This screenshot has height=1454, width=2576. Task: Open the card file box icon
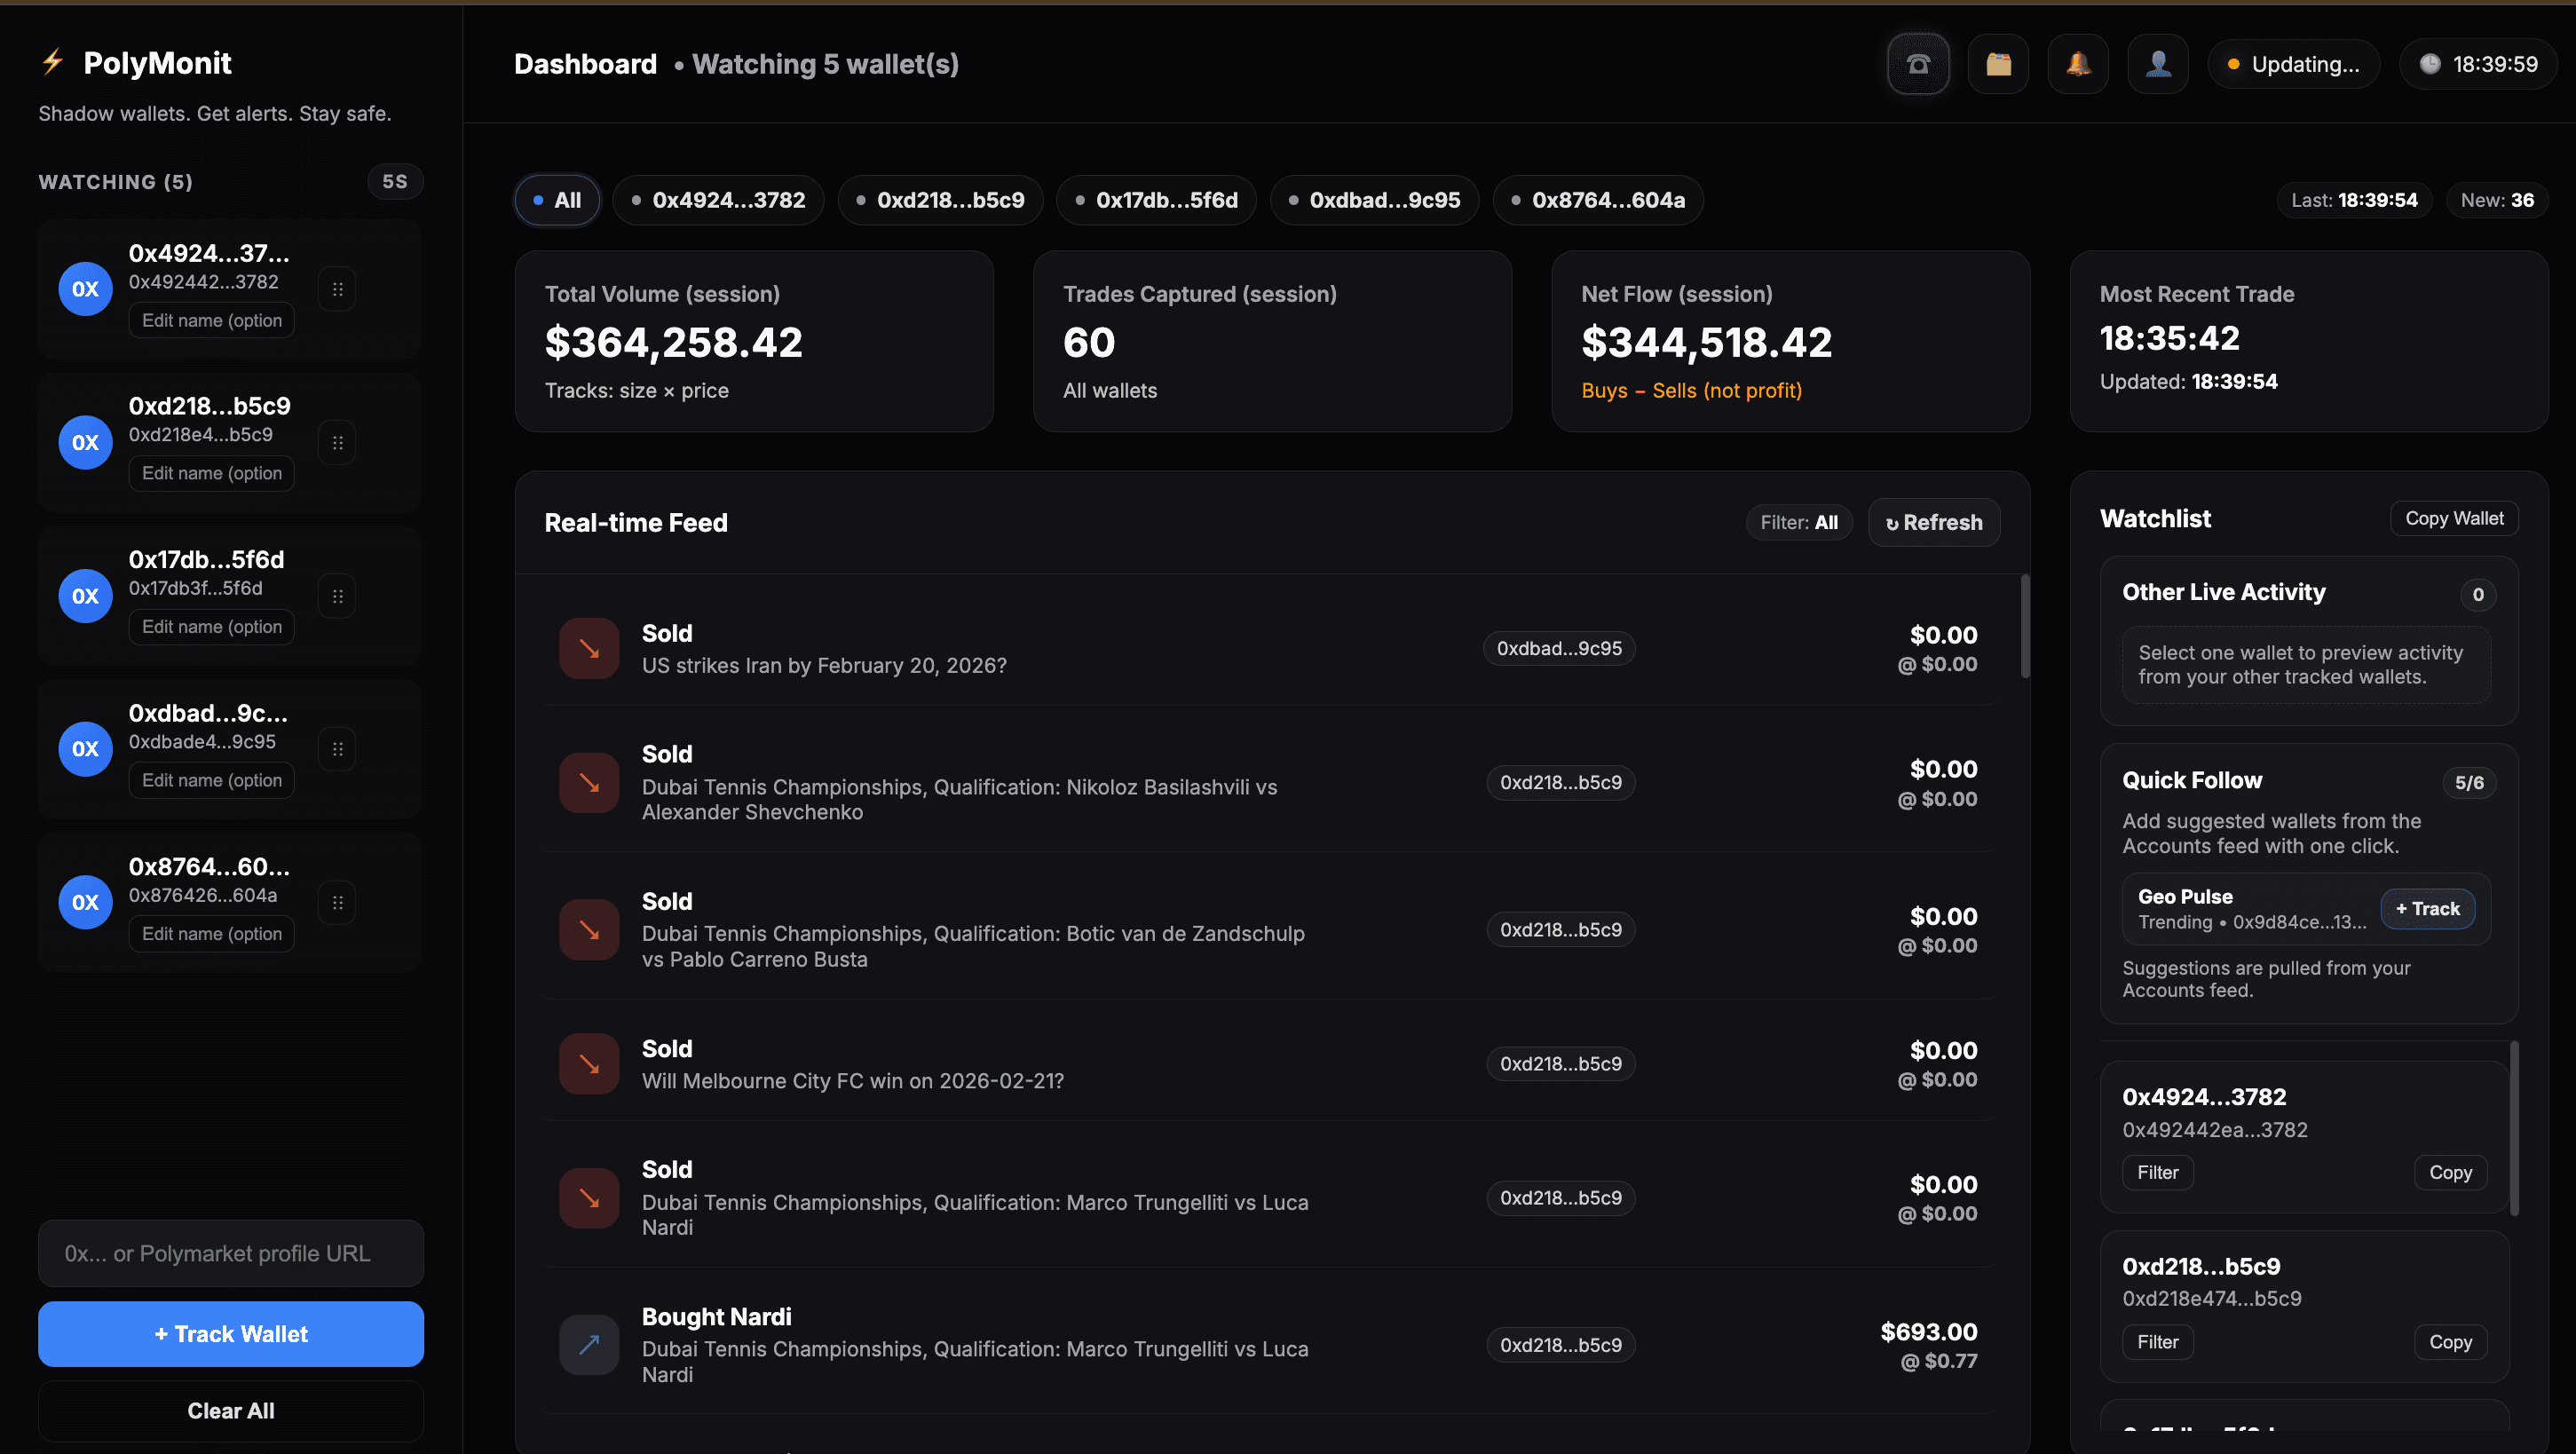[x=1997, y=64]
